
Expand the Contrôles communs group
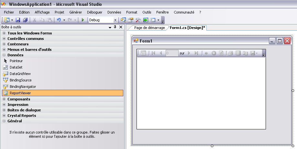coord(4,39)
